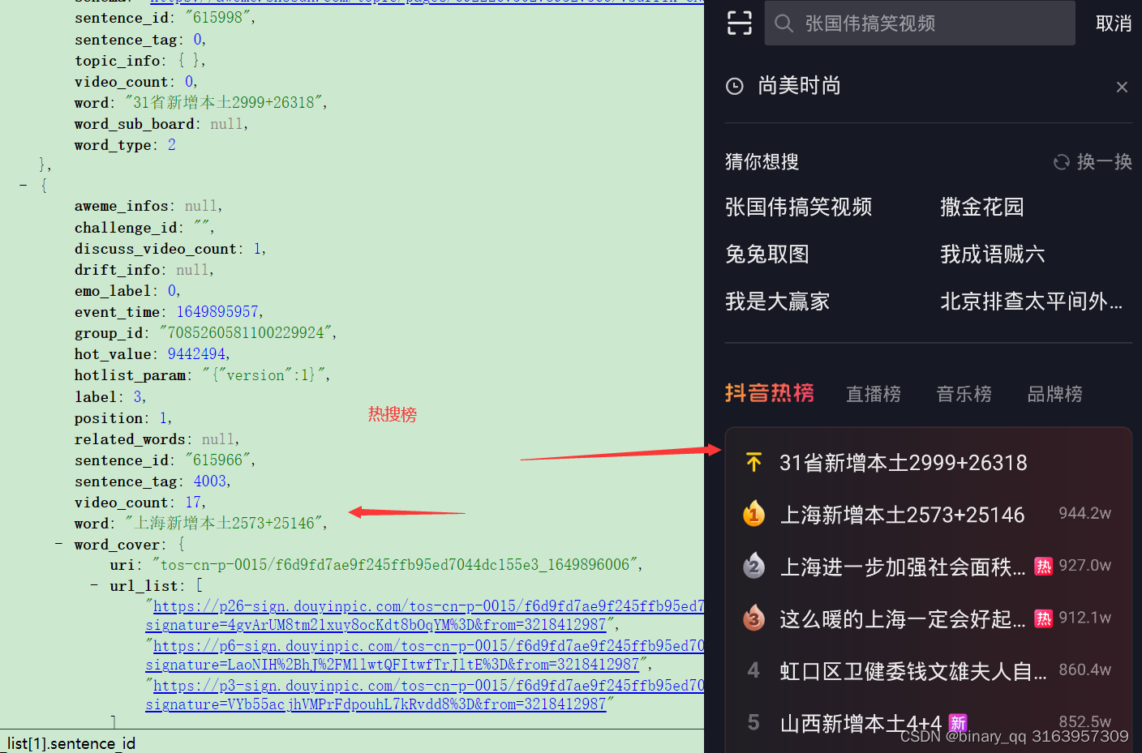Collapse the JSON object with the minus toggle above aweme_infos
The width and height of the screenshot is (1142, 753).
24,186
